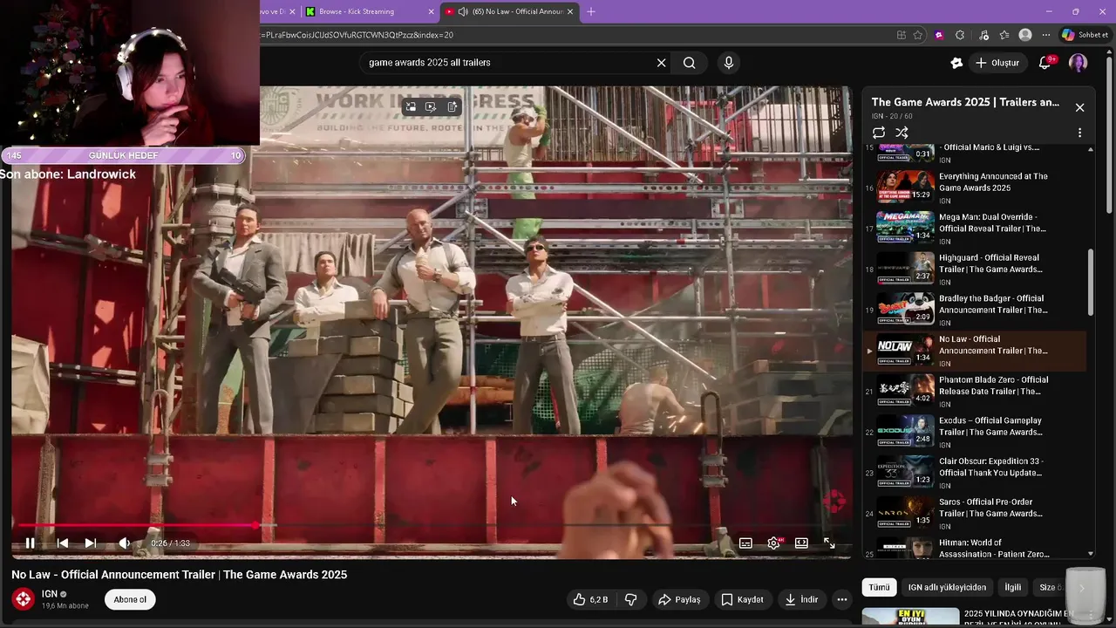Subscribe with the Abone ol button

[x=130, y=599]
